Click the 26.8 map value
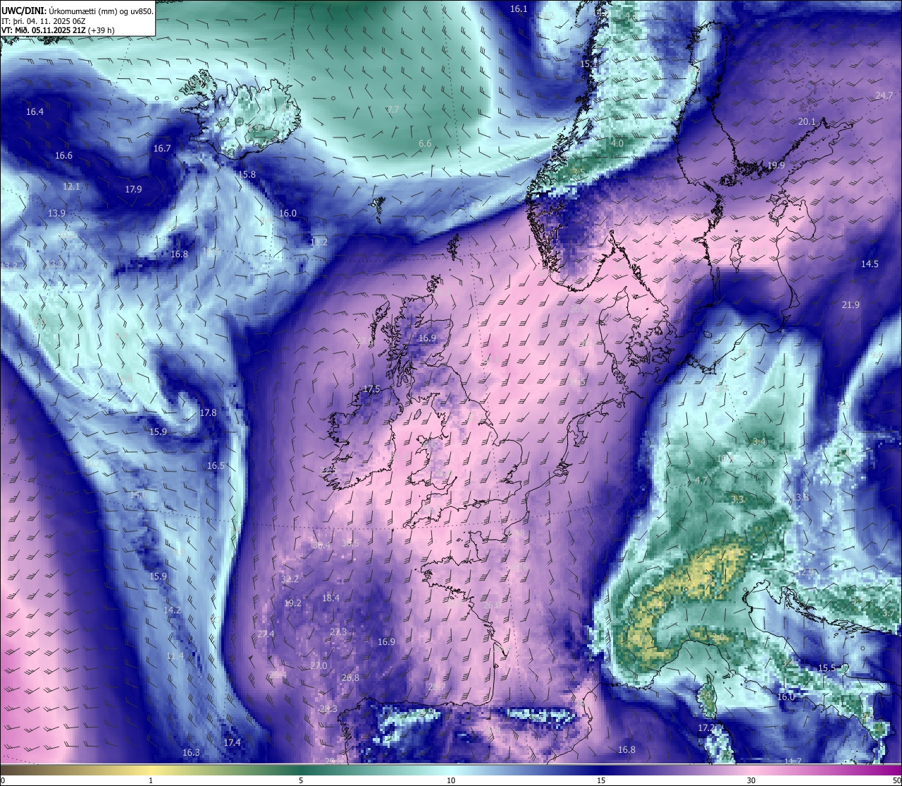 coord(350,678)
